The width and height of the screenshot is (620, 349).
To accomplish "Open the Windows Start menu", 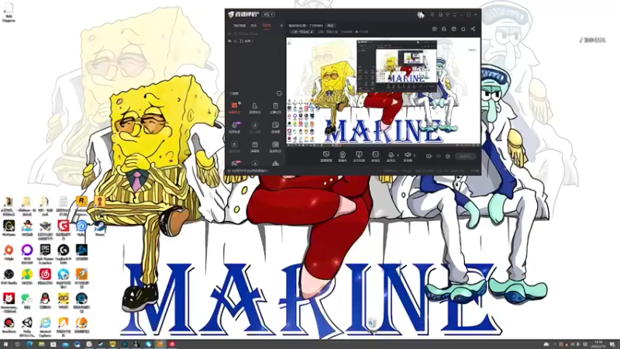I will pos(5,344).
